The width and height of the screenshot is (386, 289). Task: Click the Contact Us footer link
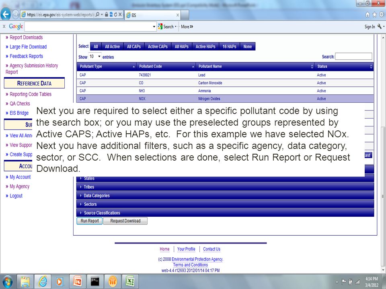click(212, 249)
